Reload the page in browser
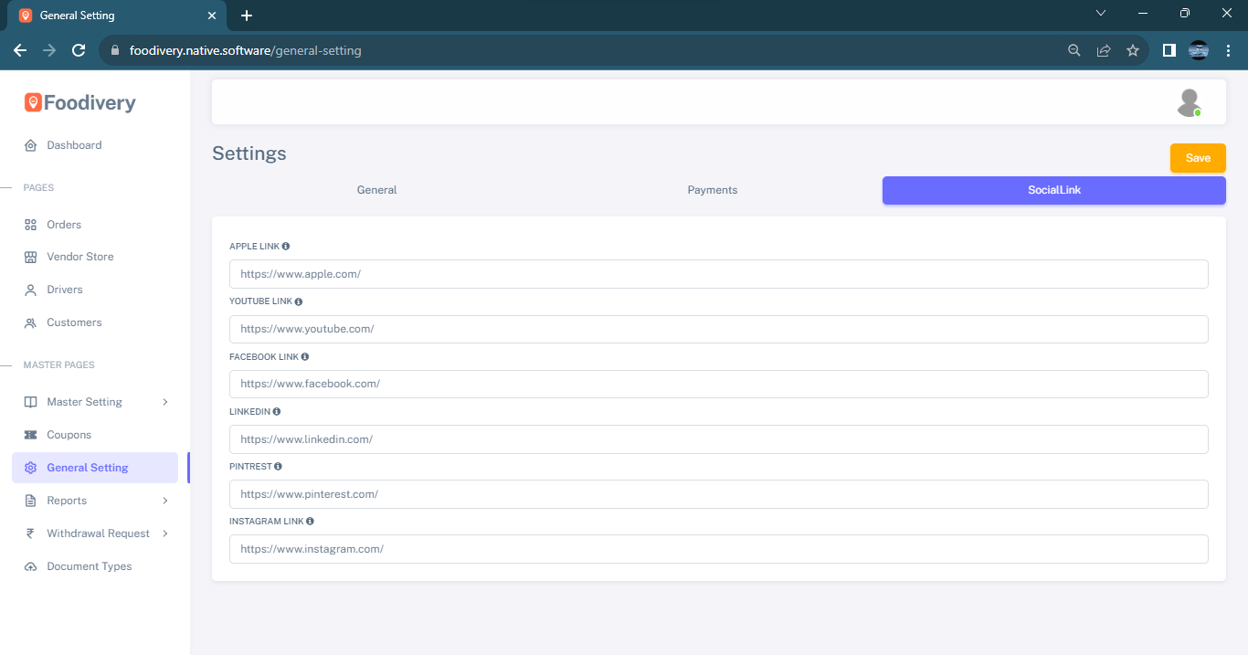 pyautogui.click(x=79, y=50)
